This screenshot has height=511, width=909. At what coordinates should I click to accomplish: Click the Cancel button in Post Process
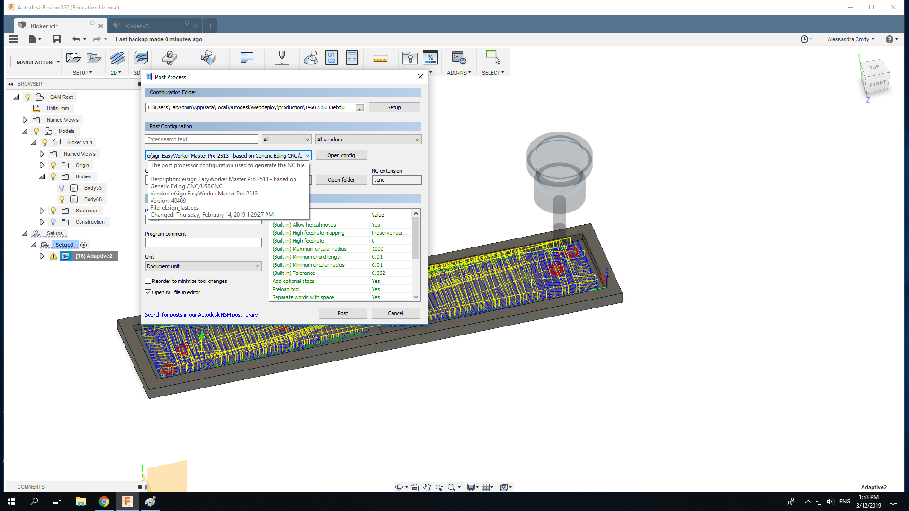pos(395,313)
